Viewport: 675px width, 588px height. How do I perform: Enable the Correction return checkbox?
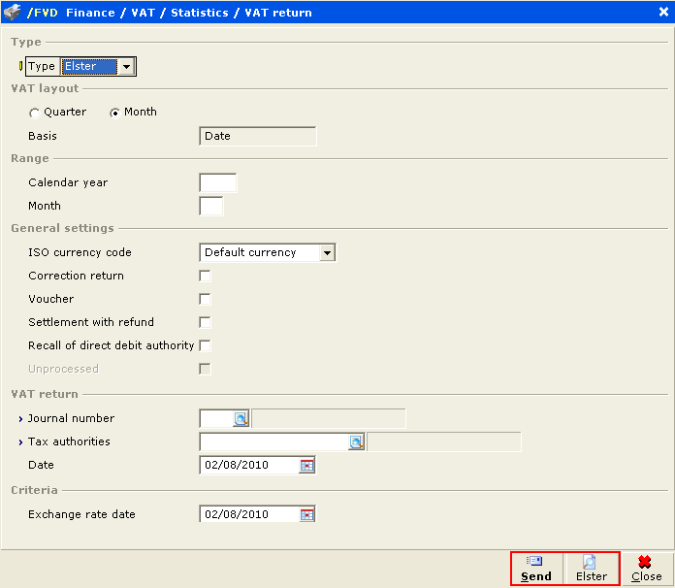tap(205, 276)
